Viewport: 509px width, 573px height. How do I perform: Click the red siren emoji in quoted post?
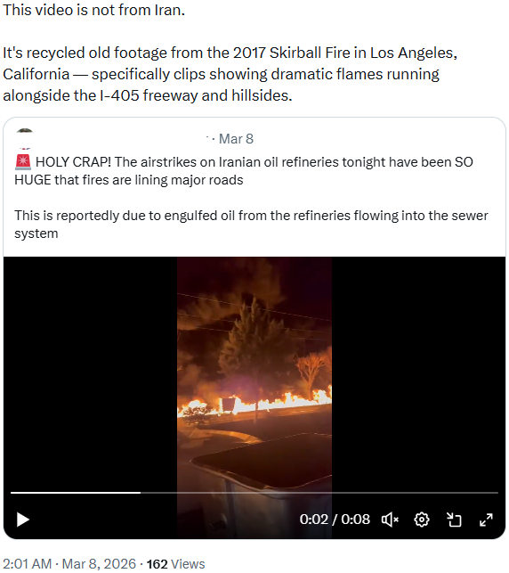pyautogui.click(x=23, y=162)
